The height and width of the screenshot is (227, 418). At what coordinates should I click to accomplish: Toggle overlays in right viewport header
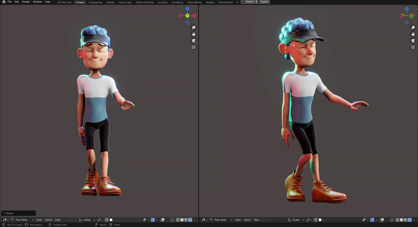[382, 220]
